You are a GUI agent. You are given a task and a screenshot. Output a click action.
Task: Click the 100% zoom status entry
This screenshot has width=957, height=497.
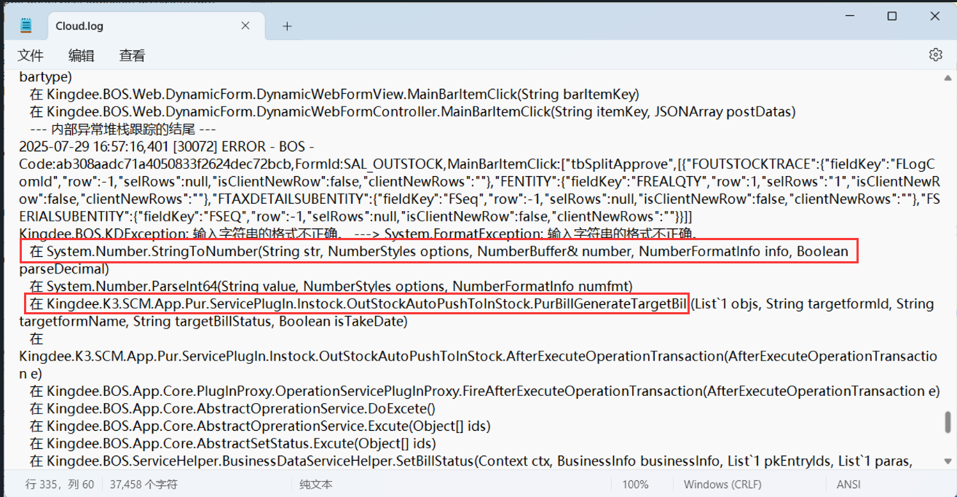(x=635, y=484)
